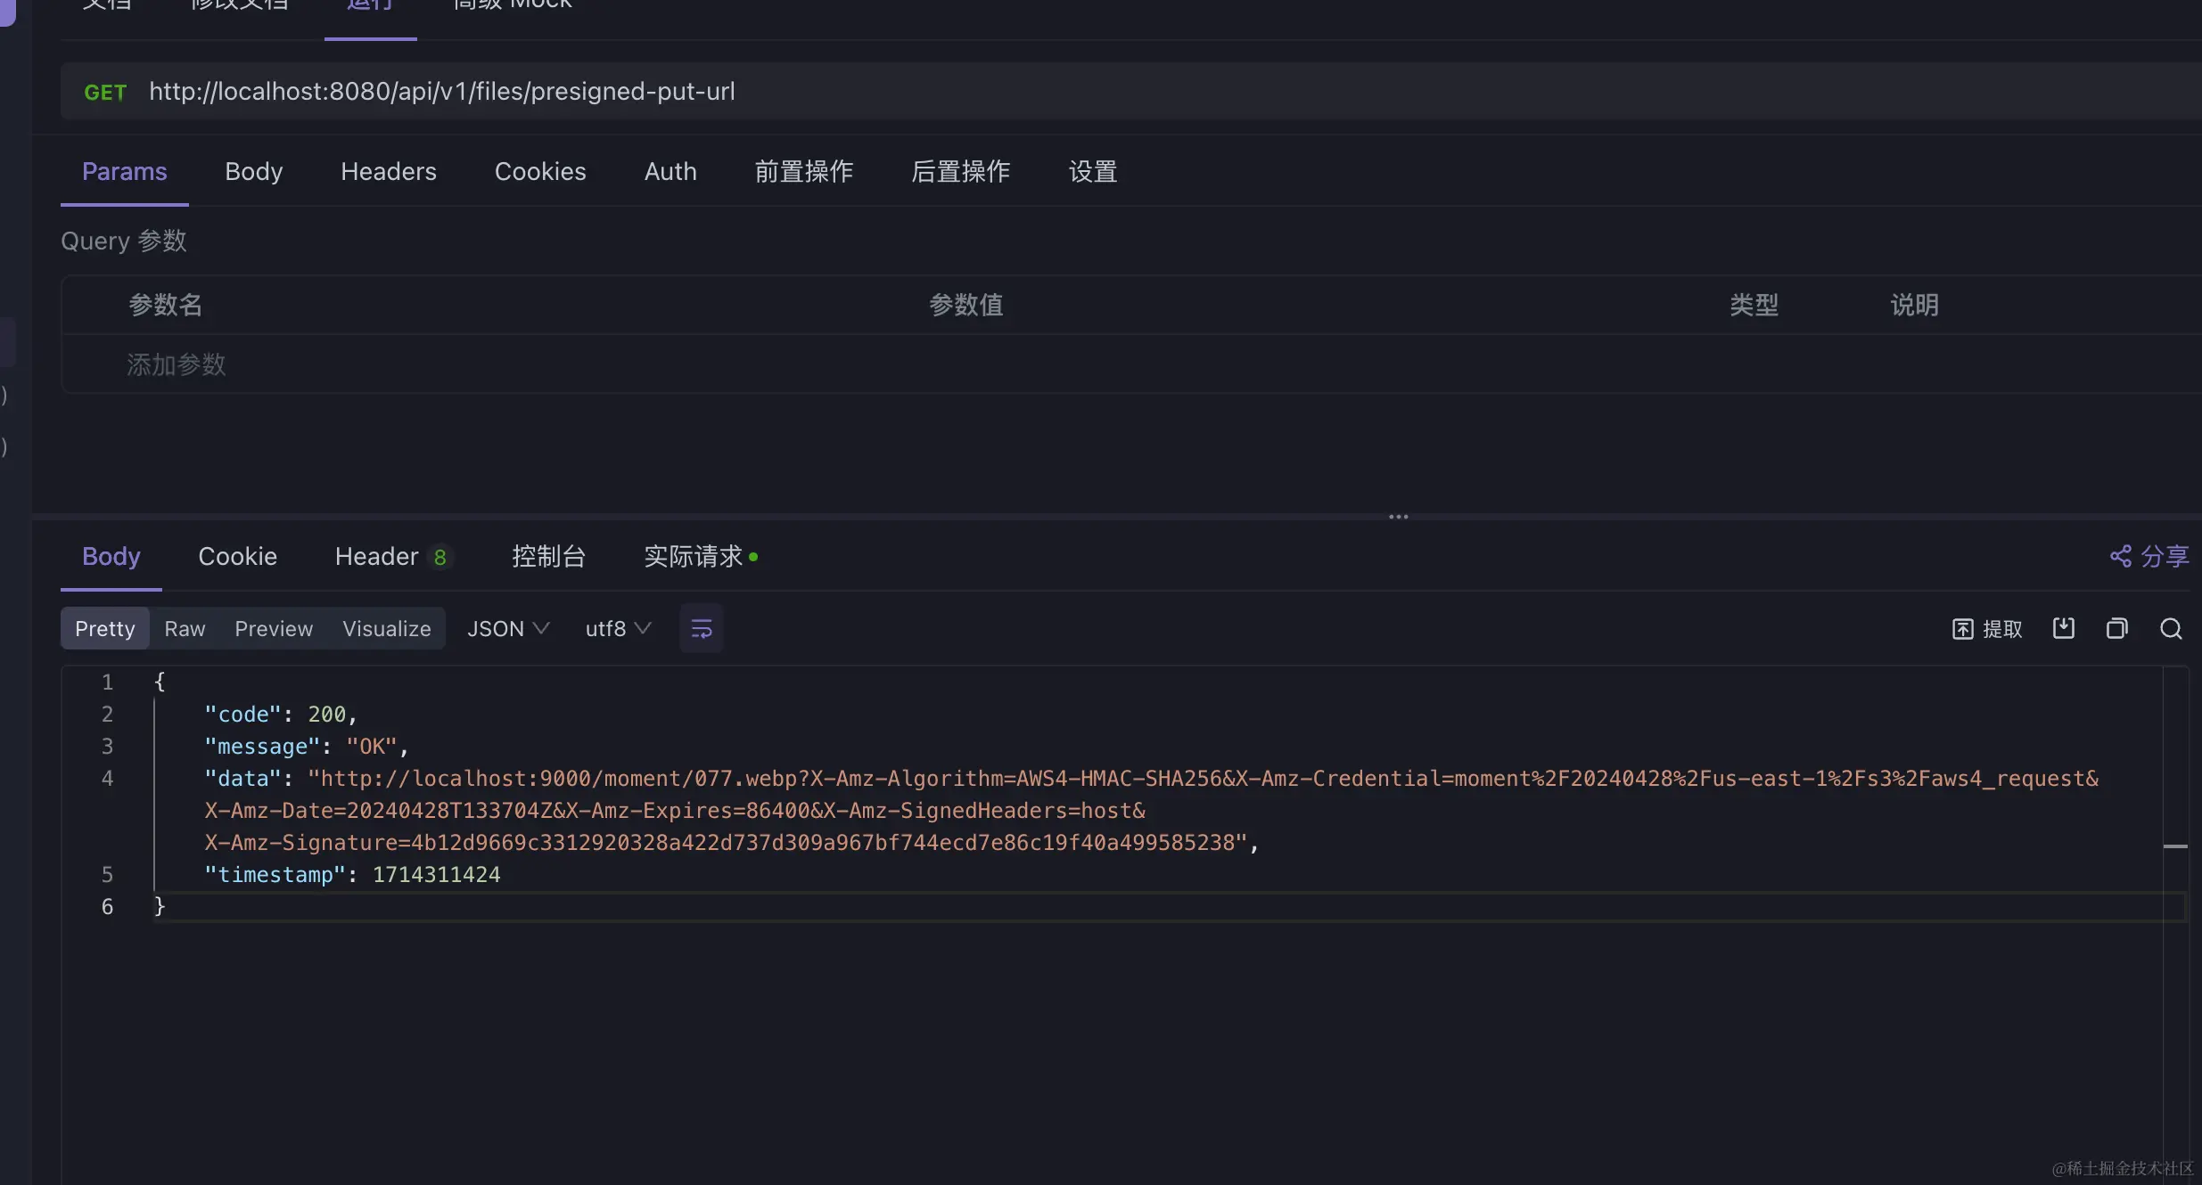
Task: Open the utf8 encoding dropdown
Action: click(x=618, y=629)
